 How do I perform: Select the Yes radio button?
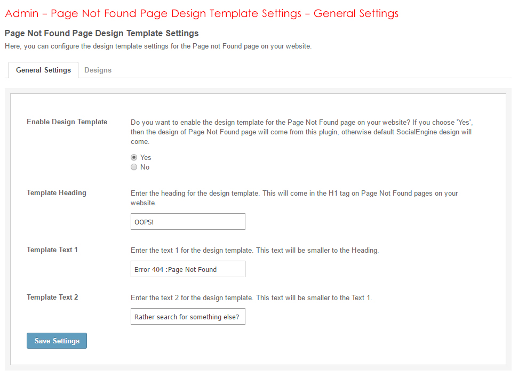pos(134,157)
